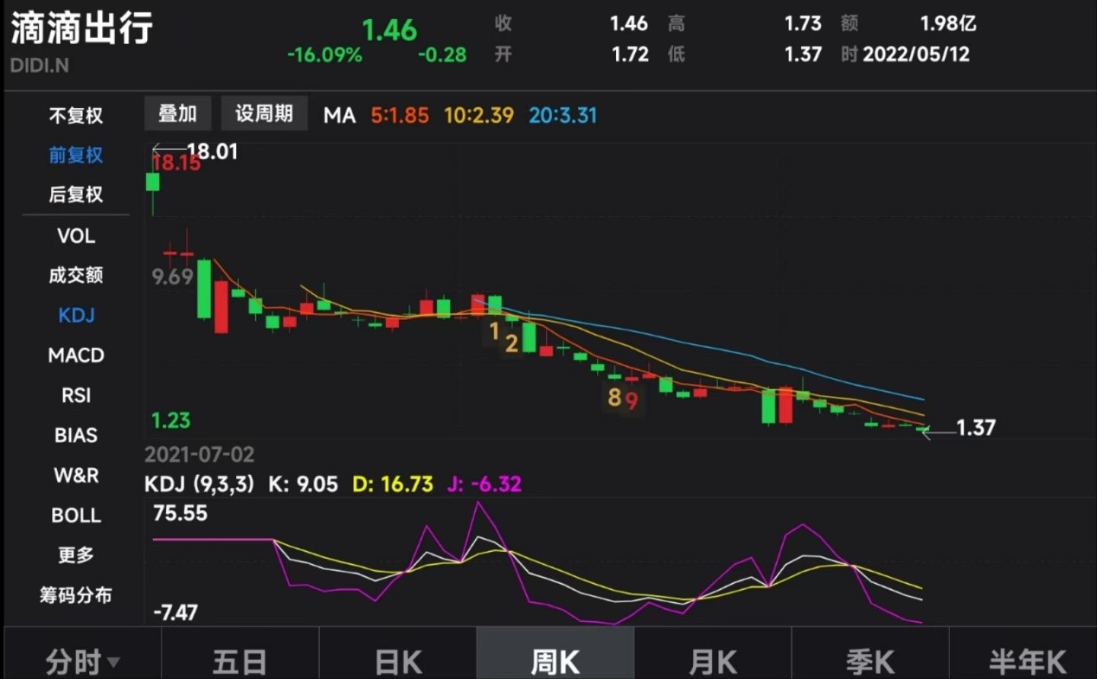Click the 9.69 axis price label
The width and height of the screenshot is (1097, 679).
pyautogui.click(x=172, y=278)
